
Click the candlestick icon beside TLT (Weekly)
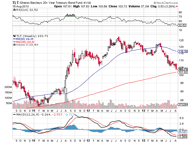click(x=15, y=36)
